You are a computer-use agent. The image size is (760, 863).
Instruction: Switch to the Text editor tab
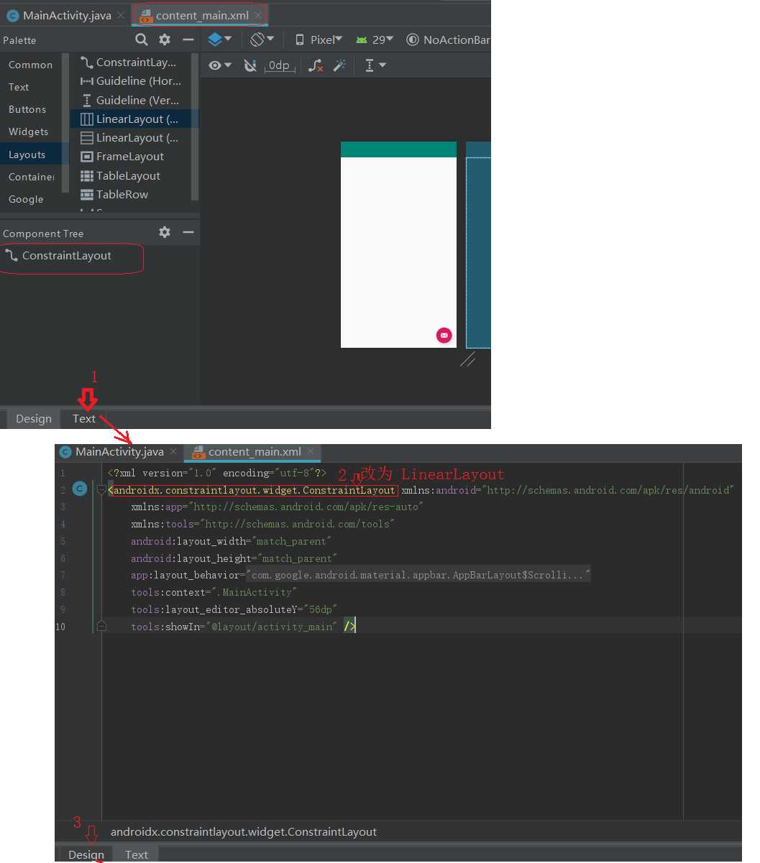84,418
